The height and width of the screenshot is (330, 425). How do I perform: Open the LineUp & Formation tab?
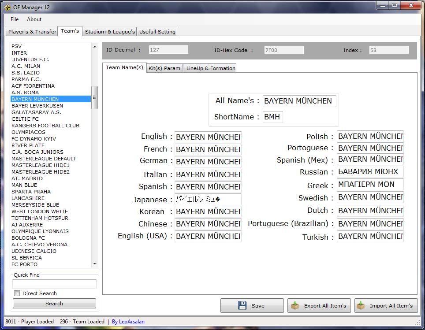point(210,68)
